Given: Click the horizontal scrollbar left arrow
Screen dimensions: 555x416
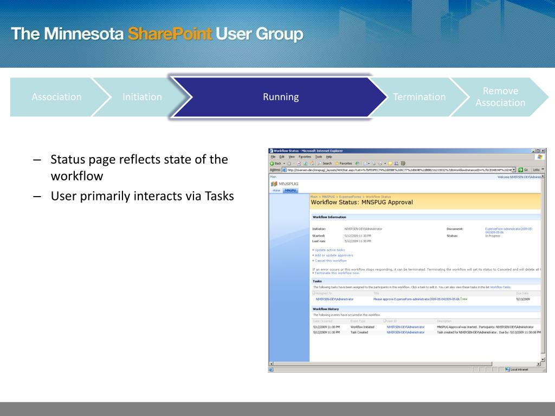Looking at the screenshot, I should pyautogui.click(x=272, y=363).
